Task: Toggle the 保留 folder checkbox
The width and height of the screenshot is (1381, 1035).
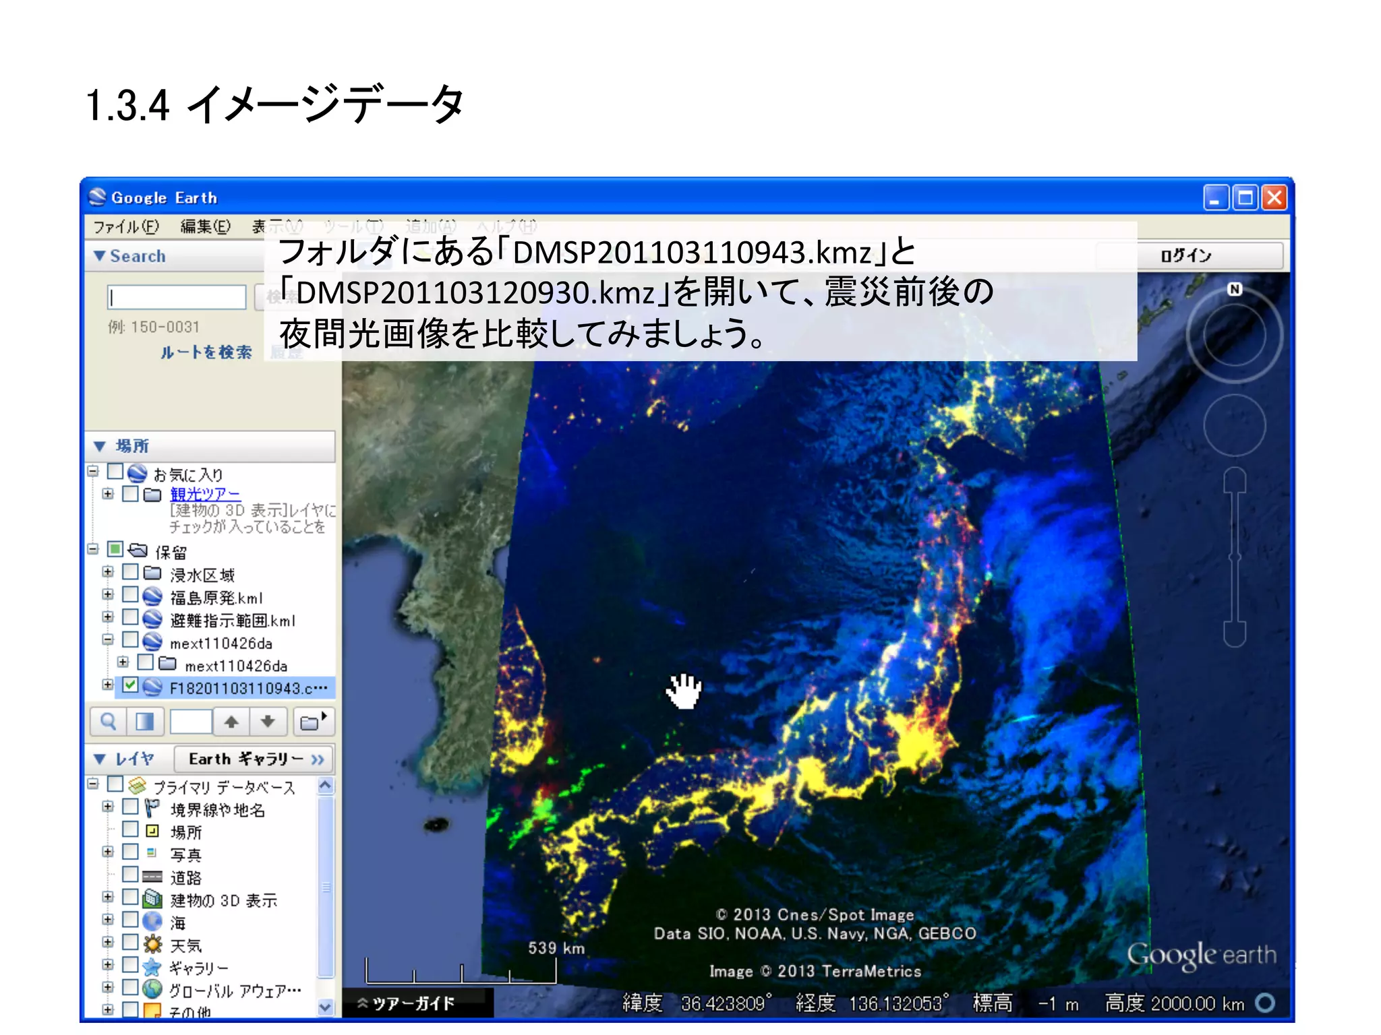Action: (115, 549)
